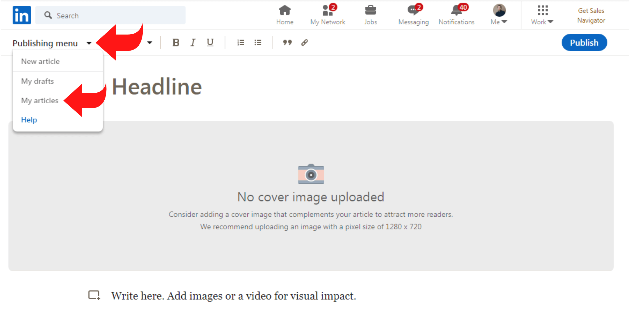Click the Headline title field
The height and width of the screenshot is (330, 631).
click(x=157, y=87)
